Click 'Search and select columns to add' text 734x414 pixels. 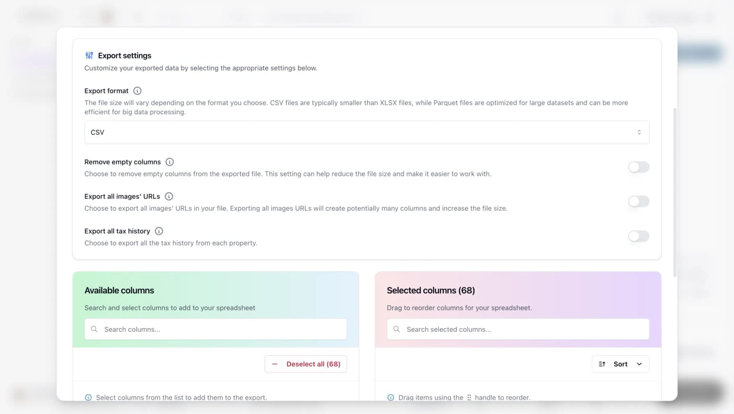[x=170, y=308]
